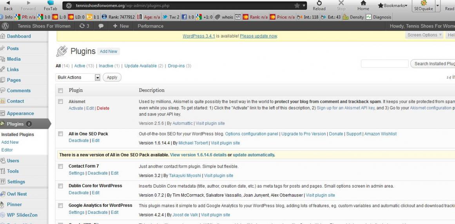The image size is (455, 224).
Task: Click the comments bubble icon in admin bar
Action: pos(101,26)
